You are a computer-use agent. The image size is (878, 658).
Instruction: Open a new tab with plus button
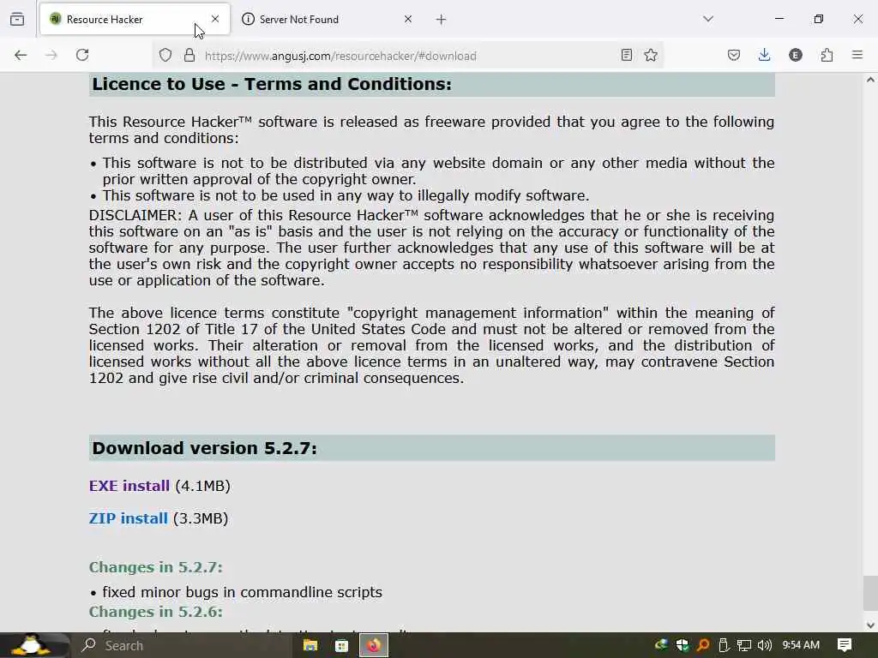pyautogui.click(x=442, y=20)
